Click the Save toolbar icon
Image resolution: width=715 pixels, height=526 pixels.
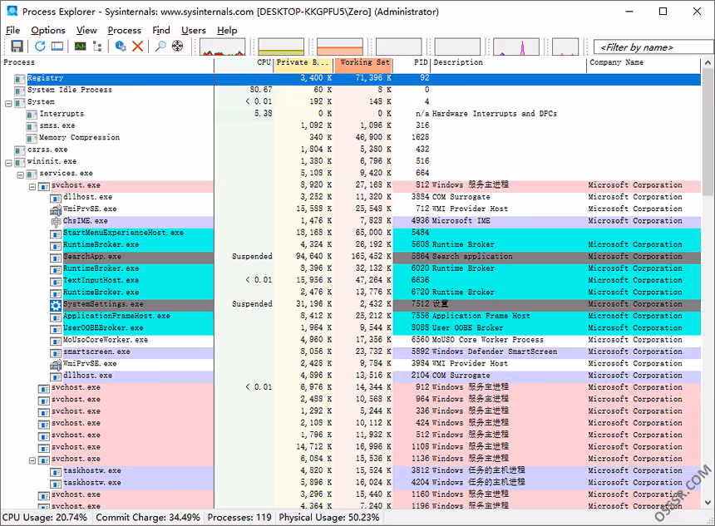(17, 46)
